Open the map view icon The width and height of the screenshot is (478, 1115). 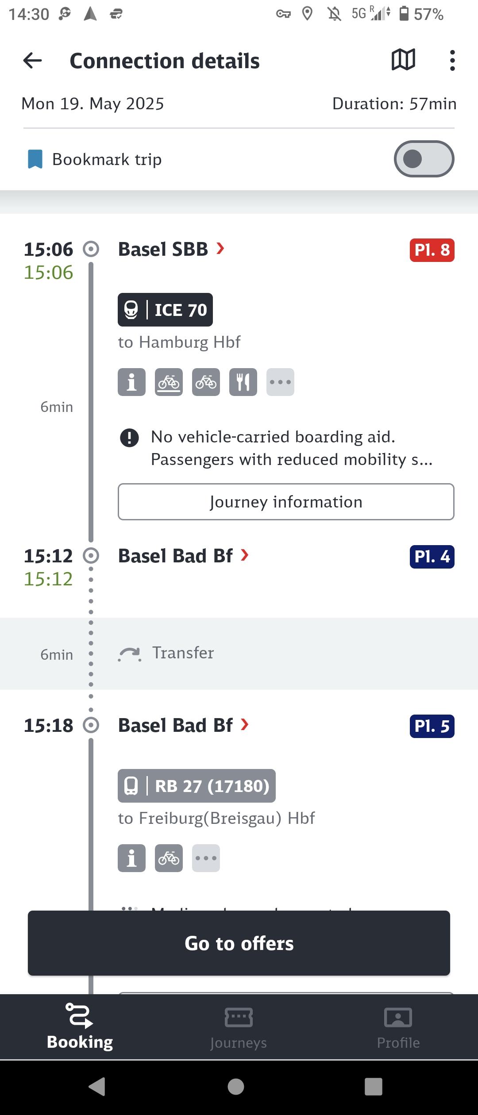coord(403,60)
